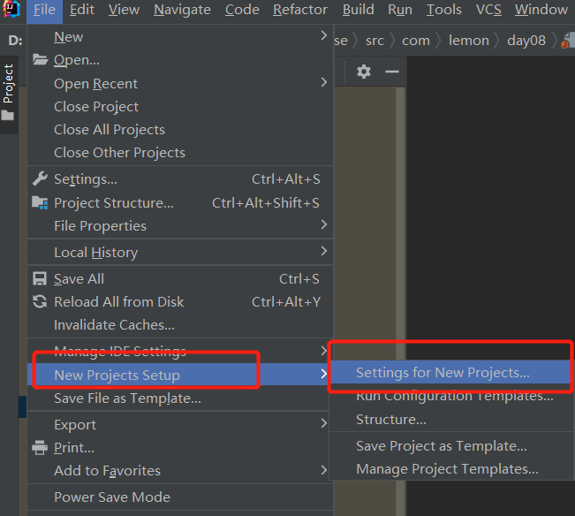Screen dimensions: 575x516
Task: Click the printer icon beside Print...
Action: 40,448
